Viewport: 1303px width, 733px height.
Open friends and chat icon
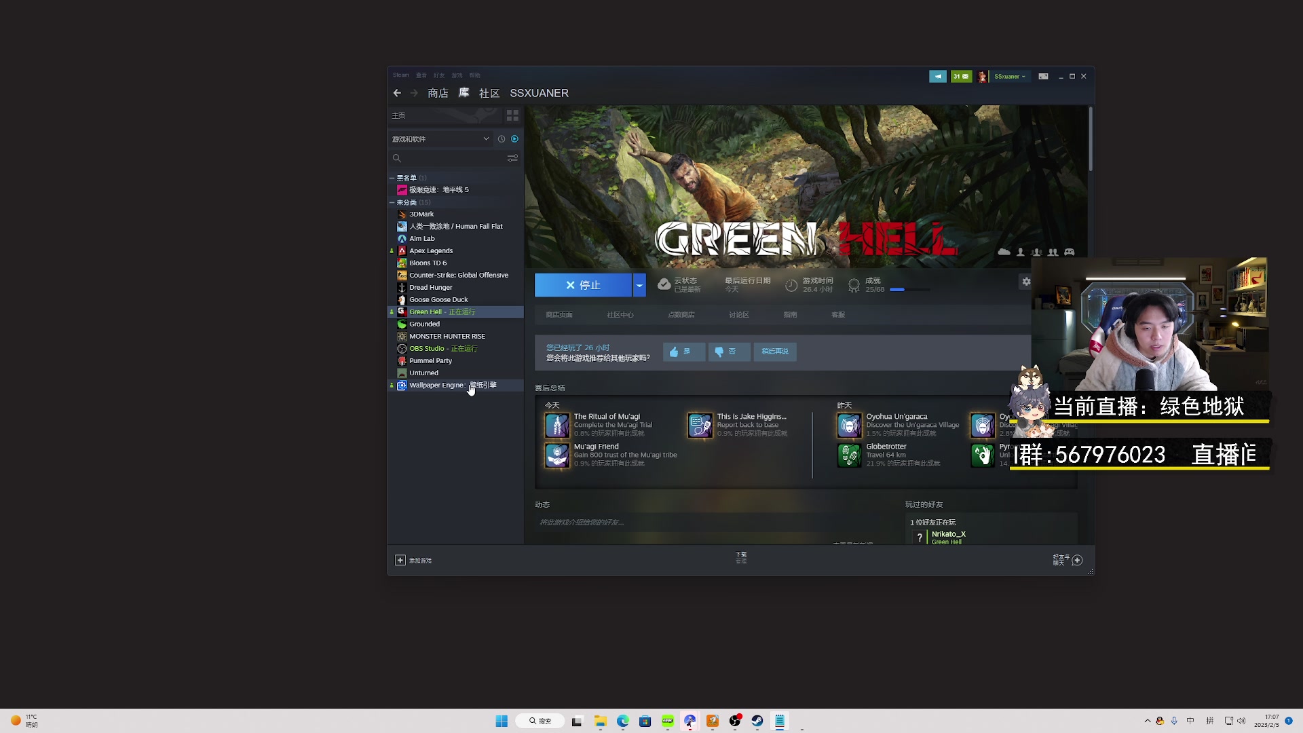(1077, 560)
